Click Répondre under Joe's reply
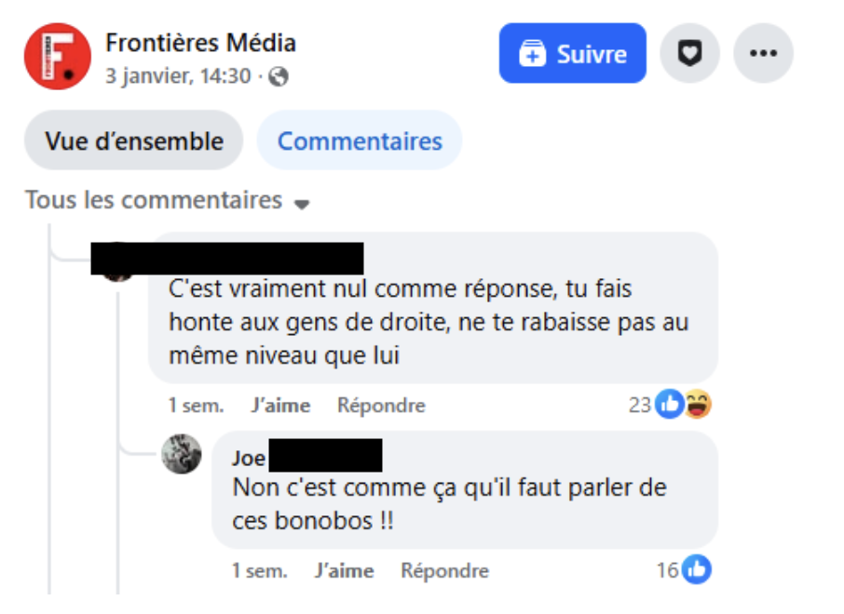 [444, 570]
